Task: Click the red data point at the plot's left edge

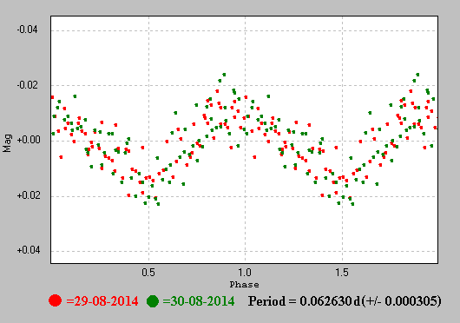Action: pyautogui.click(x=53, y=97)
